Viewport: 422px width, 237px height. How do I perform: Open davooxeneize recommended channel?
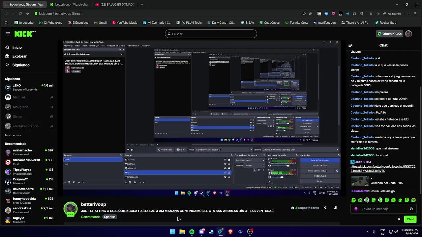point(29,191)
